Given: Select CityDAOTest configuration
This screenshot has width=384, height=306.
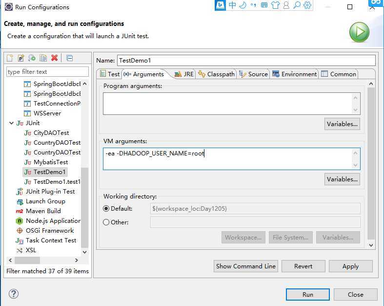Looking at the screenshot, I should [46, 133].
